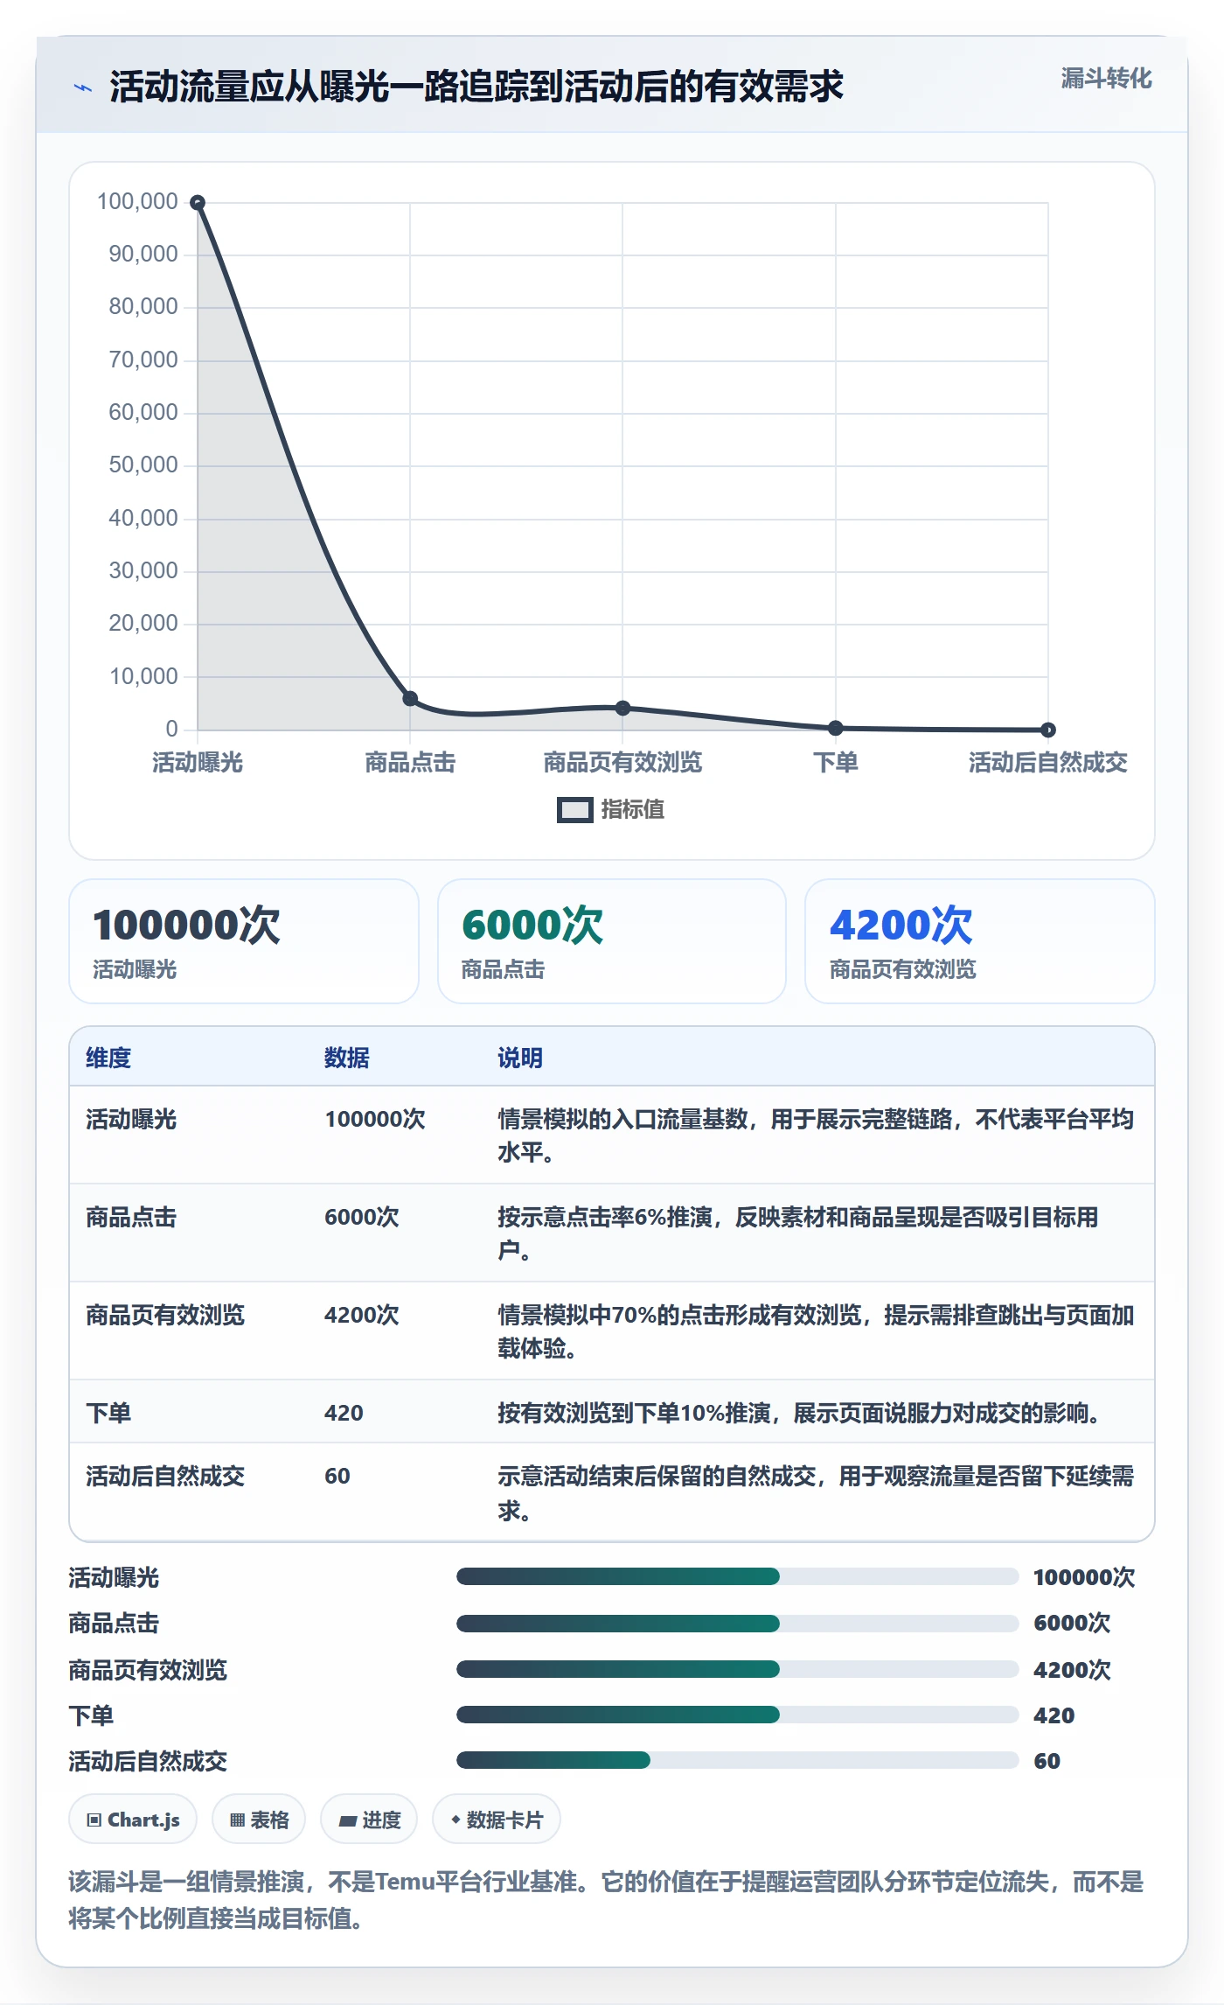Click the footer note about Temu平台行业基准

coord(606,1900)
